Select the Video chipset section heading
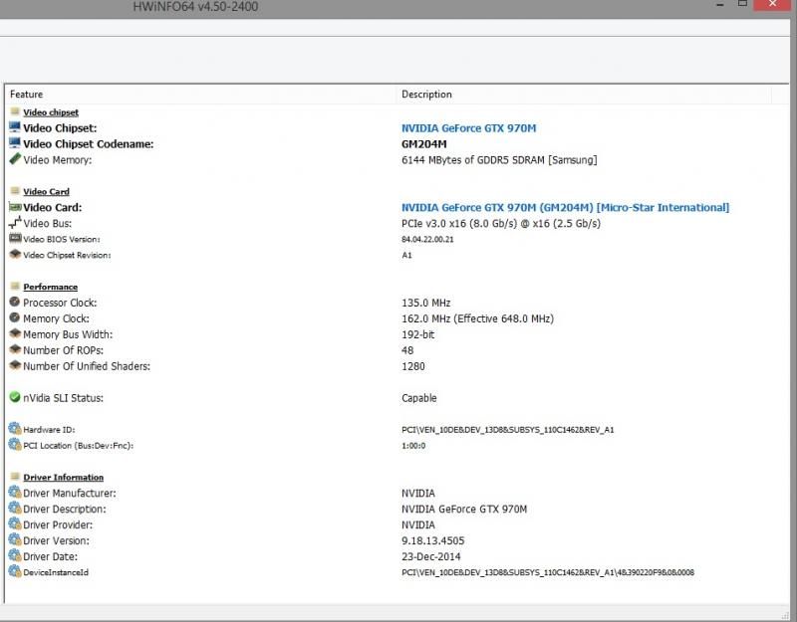Screen dimensions: 797x622 pos(51,112)
